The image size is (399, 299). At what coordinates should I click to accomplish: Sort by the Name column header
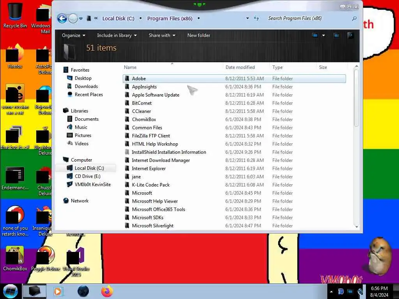[173, 67]
